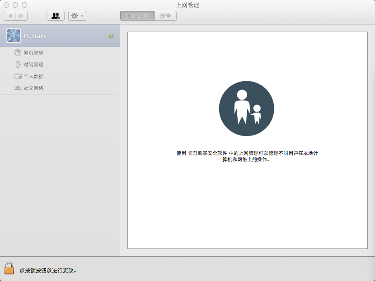This screenshot has height=281, width=375.
Task: Click the back navigation arrow button
Action: [x=10, y=15]
